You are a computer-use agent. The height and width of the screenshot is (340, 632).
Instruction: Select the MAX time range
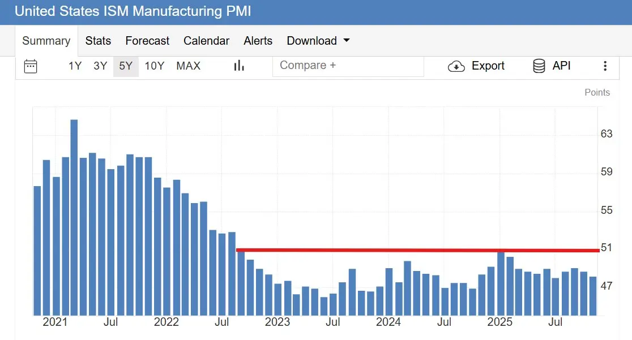click(188, 66)
